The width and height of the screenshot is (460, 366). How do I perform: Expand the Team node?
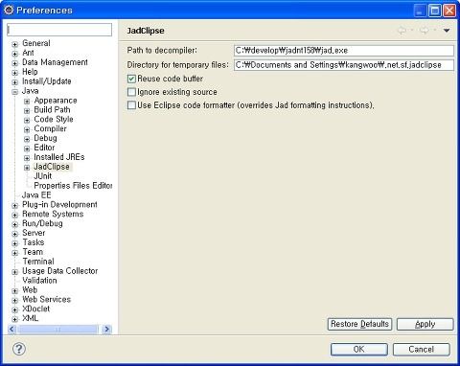(14, 253)
